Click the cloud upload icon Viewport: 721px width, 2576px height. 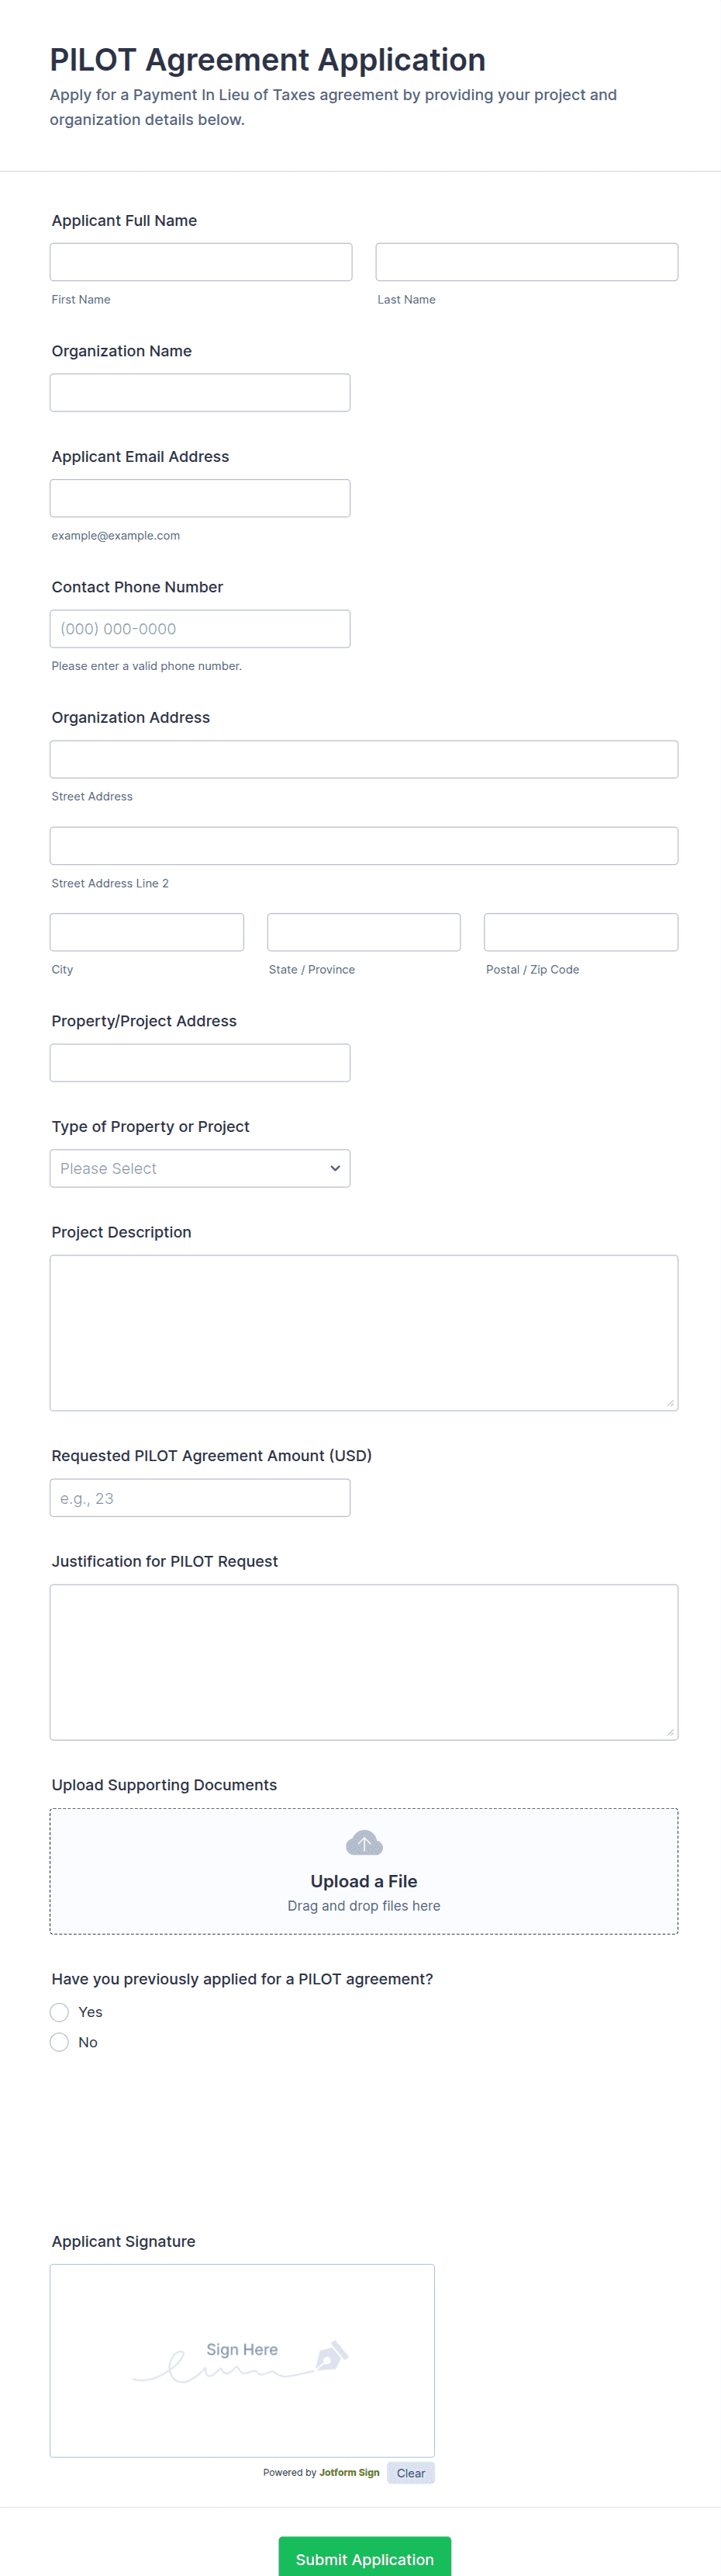point(364,1842)
